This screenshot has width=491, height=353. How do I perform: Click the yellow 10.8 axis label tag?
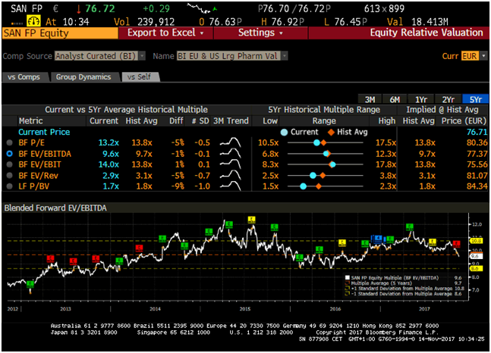476,241
